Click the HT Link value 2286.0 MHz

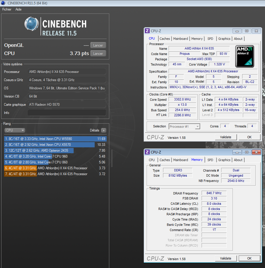point(182,115)
